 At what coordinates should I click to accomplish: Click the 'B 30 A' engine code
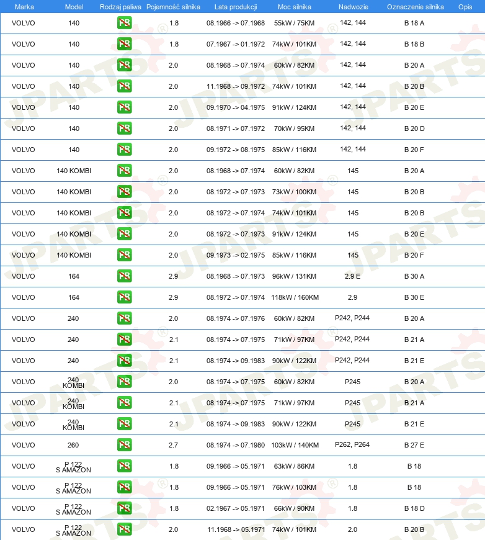click(414, 276)
